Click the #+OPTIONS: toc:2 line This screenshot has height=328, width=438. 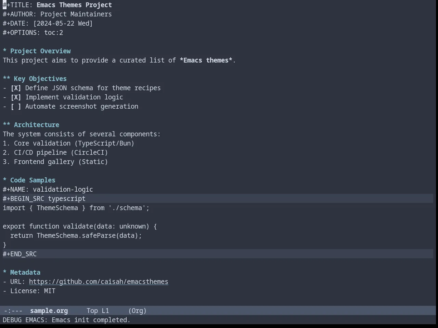coord(33,33)
